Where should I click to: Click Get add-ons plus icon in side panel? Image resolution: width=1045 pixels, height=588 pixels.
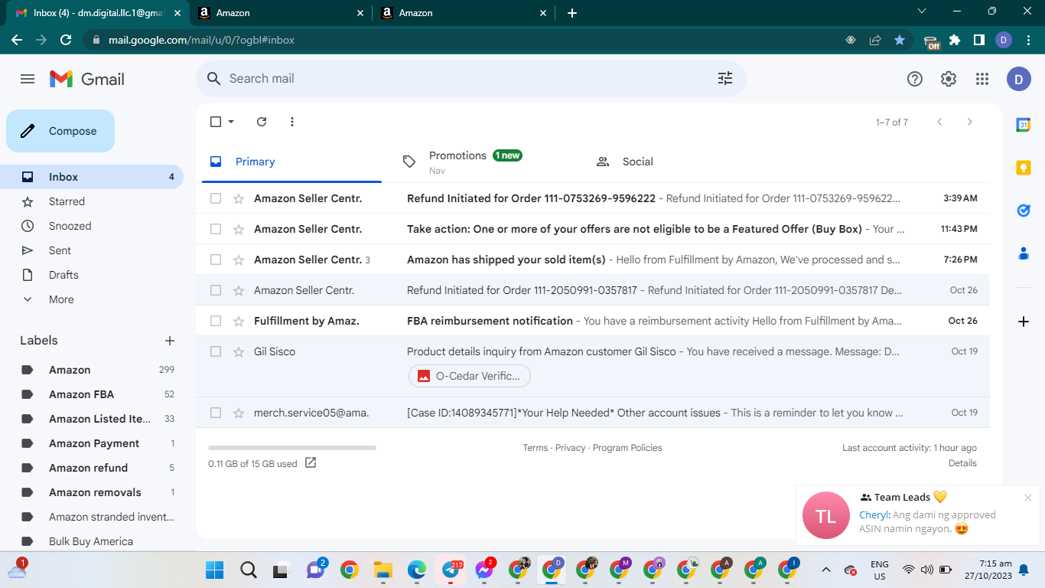(x=1024, y=322)
